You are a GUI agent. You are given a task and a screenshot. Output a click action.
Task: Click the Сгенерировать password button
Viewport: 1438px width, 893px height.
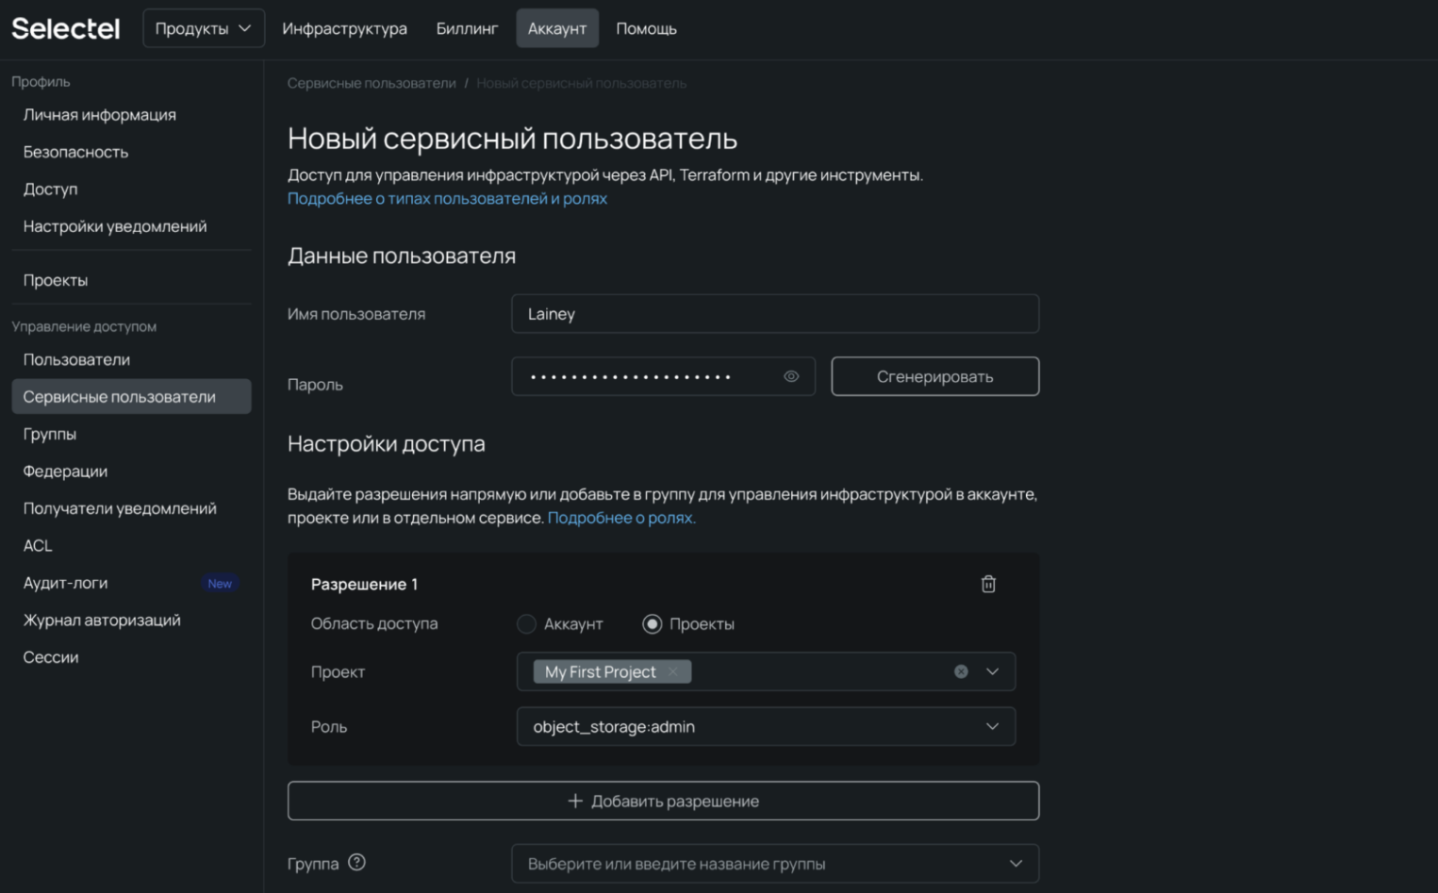click(x=934, y=376)
